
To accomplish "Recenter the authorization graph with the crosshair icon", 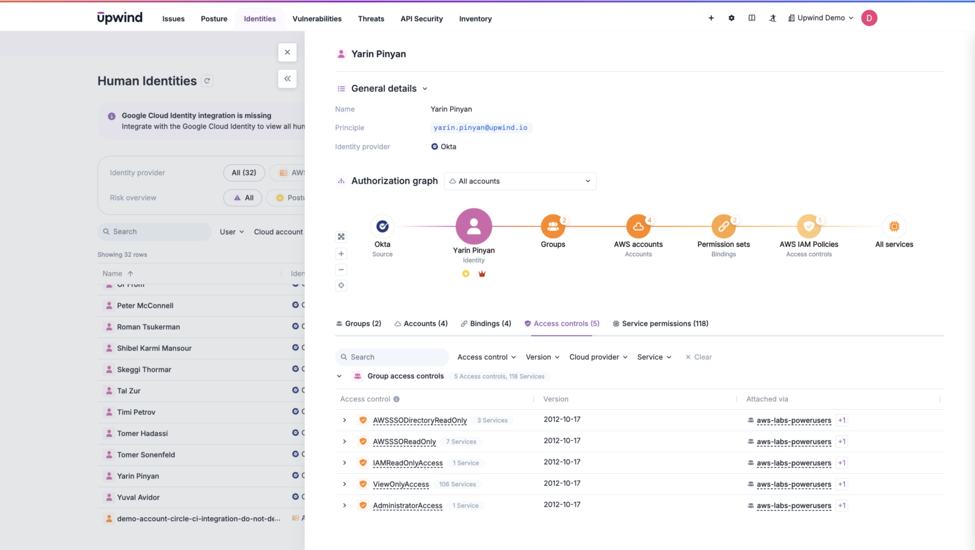I will [341, 285].
